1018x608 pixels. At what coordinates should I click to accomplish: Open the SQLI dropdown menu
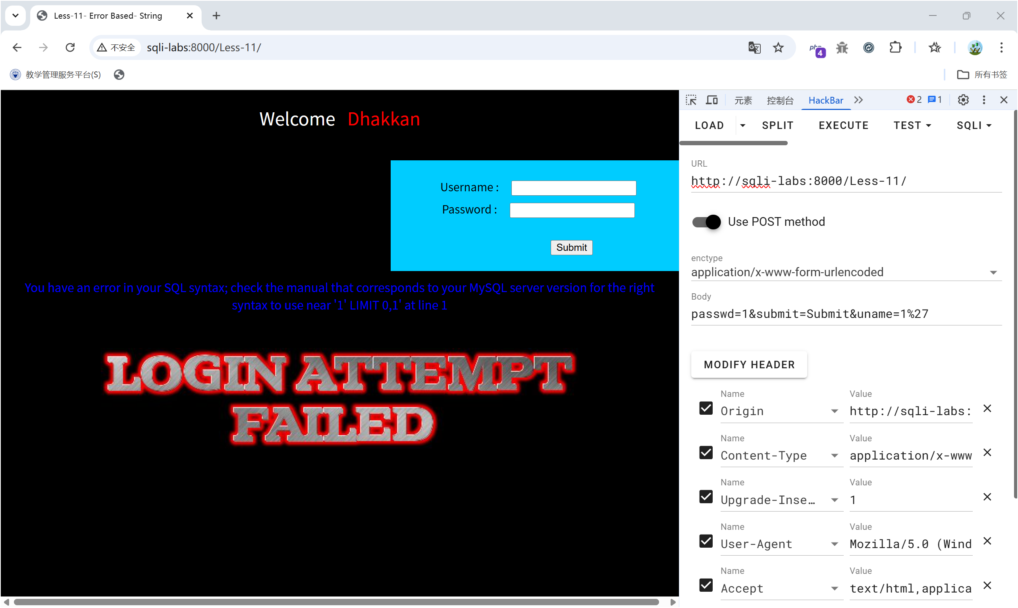coord(974,125)
